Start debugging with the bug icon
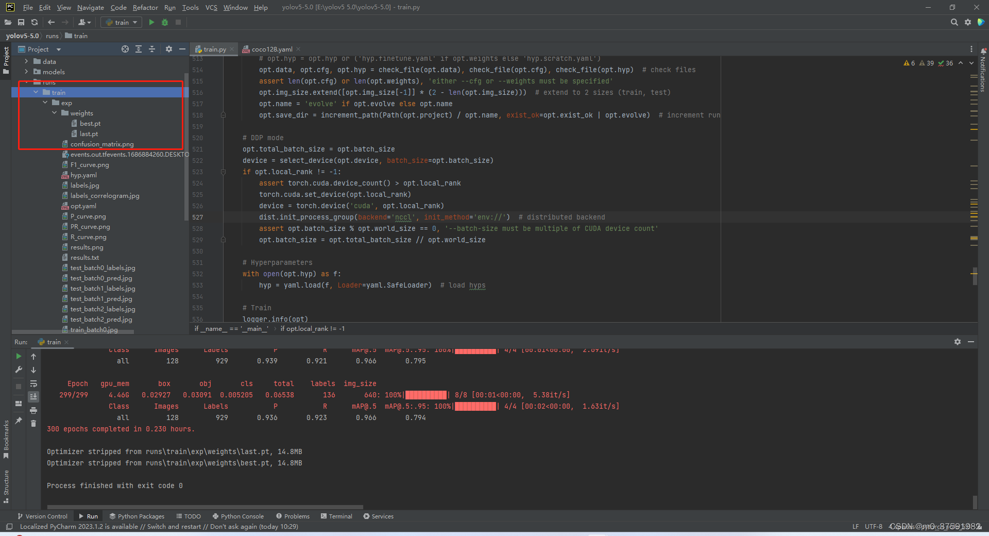The height and width of the screenshot is (536, 989). click(x=165, y=22)
